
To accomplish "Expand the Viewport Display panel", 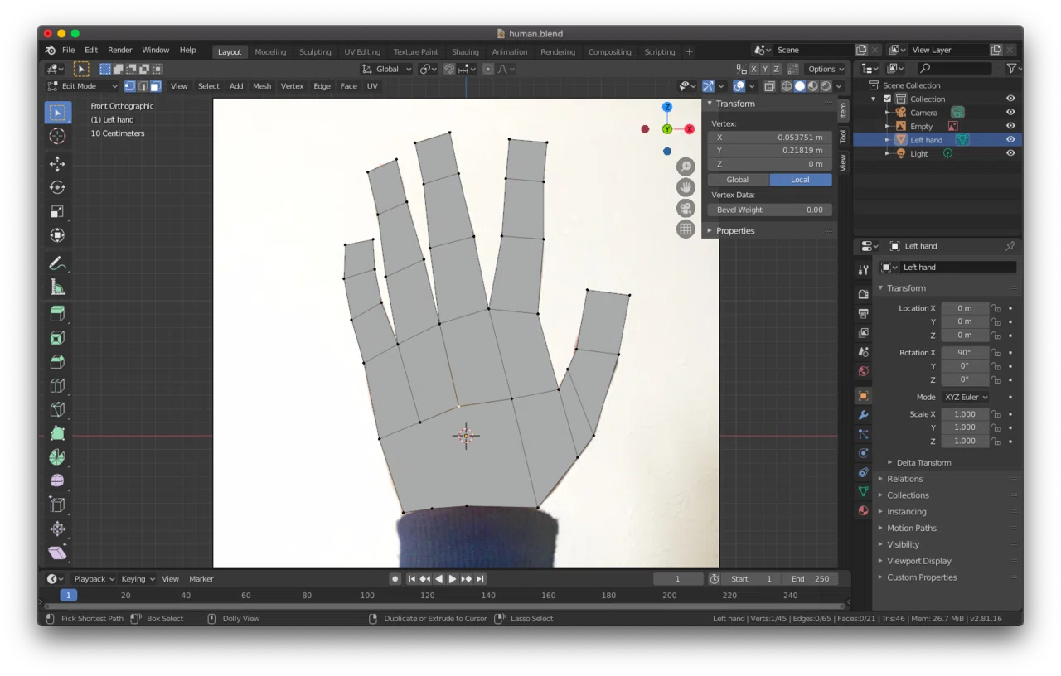I will [918, 561].
